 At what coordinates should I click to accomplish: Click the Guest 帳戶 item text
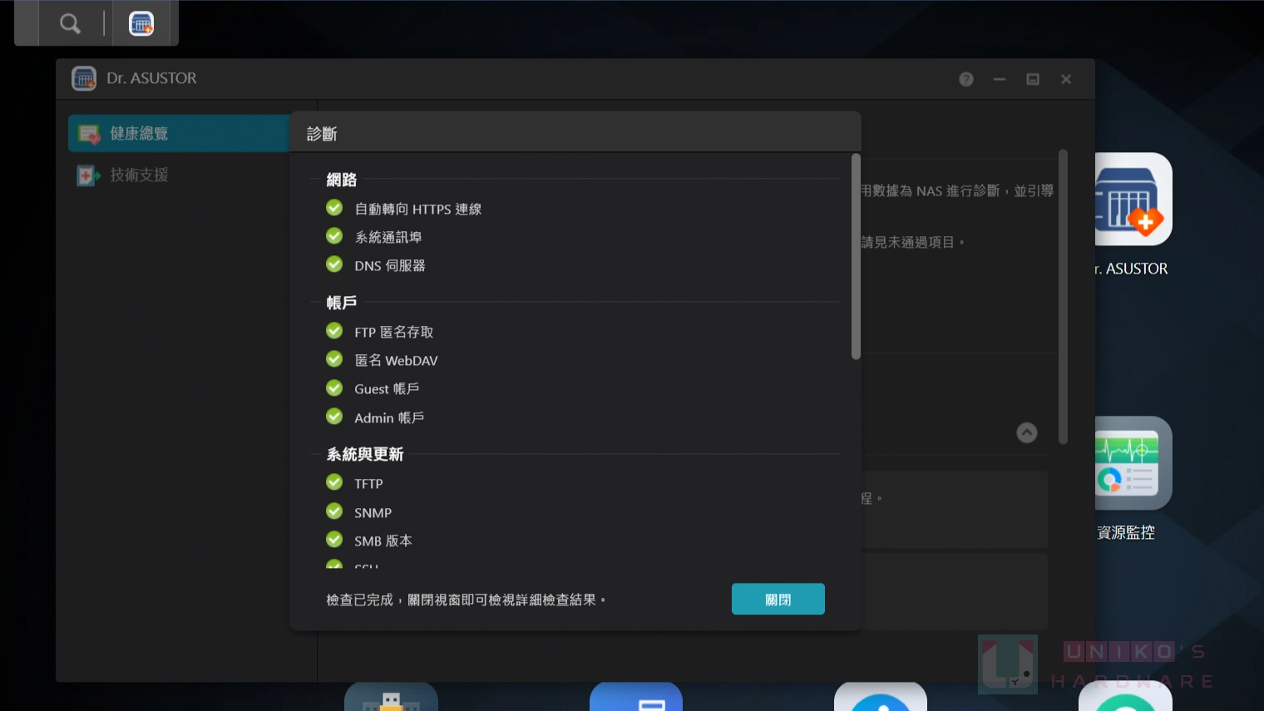click(387, 388)
